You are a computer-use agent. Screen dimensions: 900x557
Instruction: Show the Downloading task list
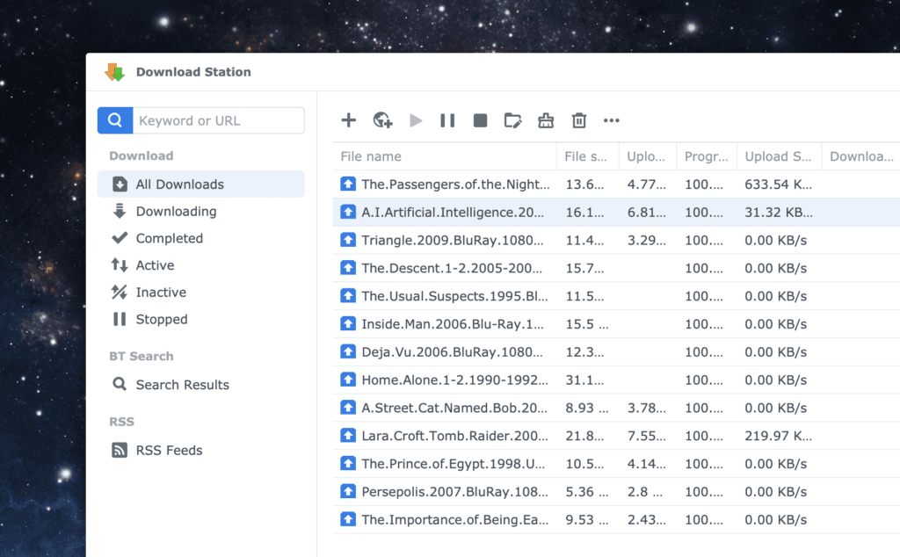tap(176, 212)
